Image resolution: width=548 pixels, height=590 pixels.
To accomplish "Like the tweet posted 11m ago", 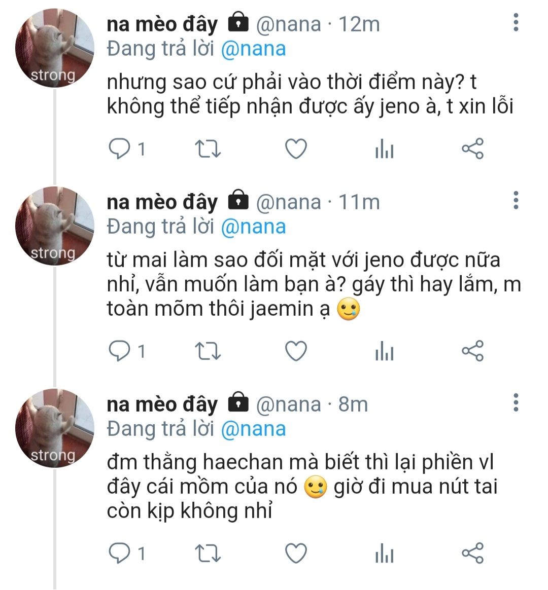I will pos(296,351).
